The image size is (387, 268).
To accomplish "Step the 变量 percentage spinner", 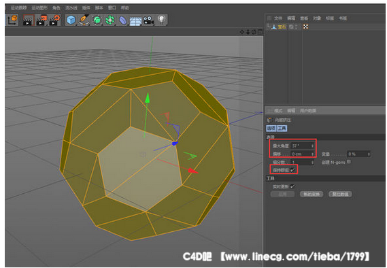I will (369, 154).
